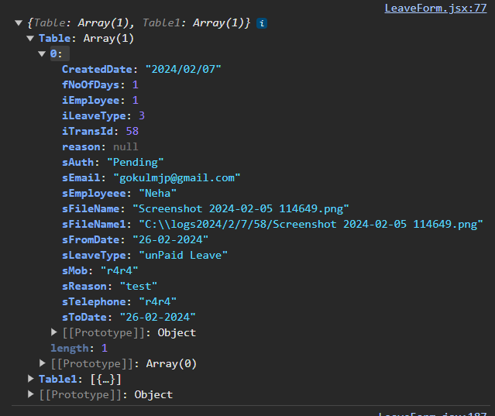This screenshot has height=416, width=495.
Task: Expand the [[Prototype]]: Array(0) entry
Action: tap(43, 363)
